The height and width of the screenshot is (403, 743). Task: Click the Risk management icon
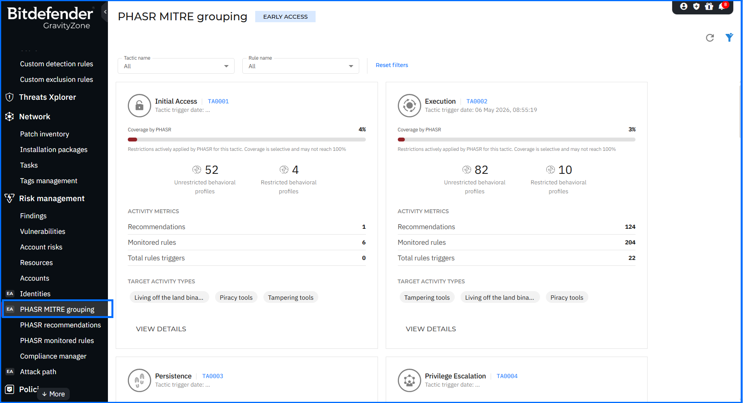[x=9, y=198]
